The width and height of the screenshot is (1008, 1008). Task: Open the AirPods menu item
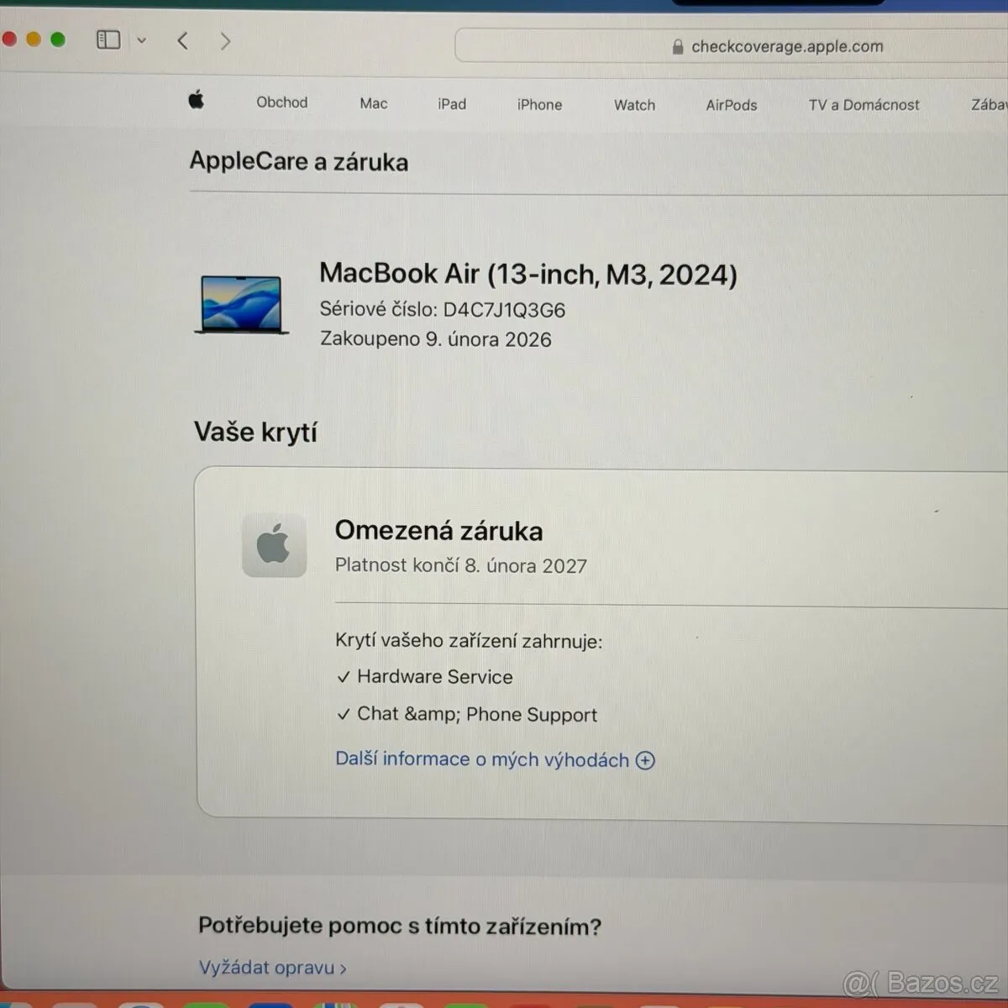coord(732,105)
